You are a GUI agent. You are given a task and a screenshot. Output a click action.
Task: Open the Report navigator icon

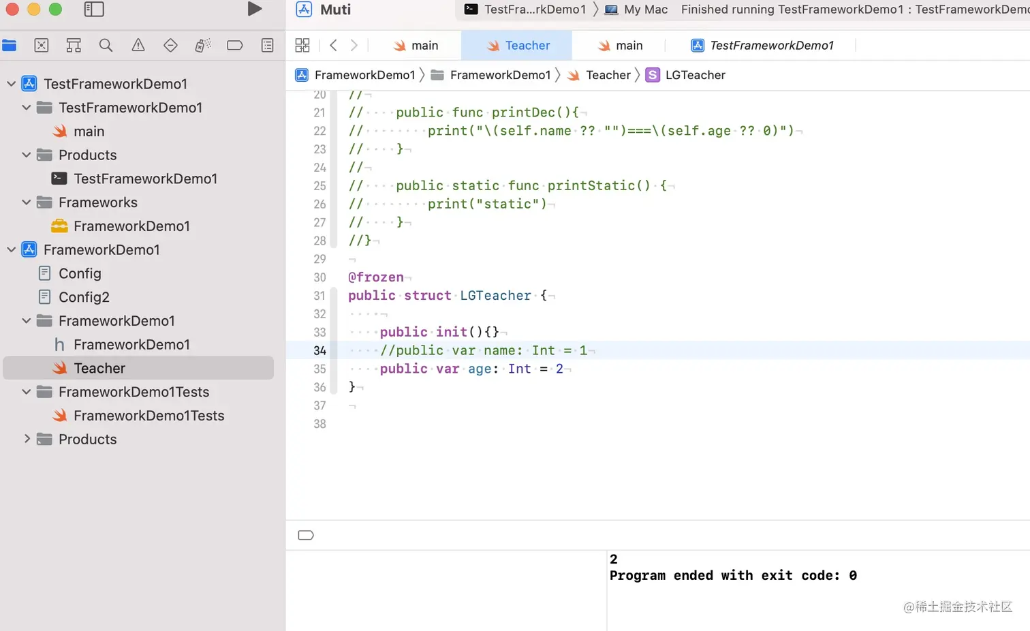[268, 46]
